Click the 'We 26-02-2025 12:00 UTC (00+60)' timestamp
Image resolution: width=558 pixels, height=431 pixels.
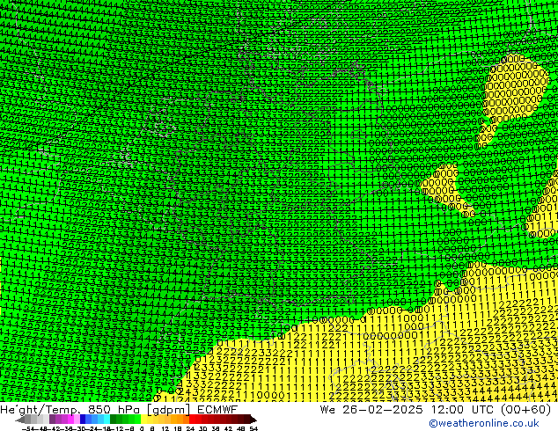pyautogui.click(x=436, y=409)
